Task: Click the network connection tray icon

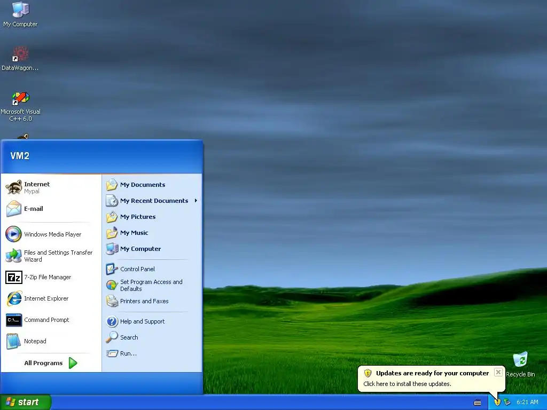Action: 507,402
